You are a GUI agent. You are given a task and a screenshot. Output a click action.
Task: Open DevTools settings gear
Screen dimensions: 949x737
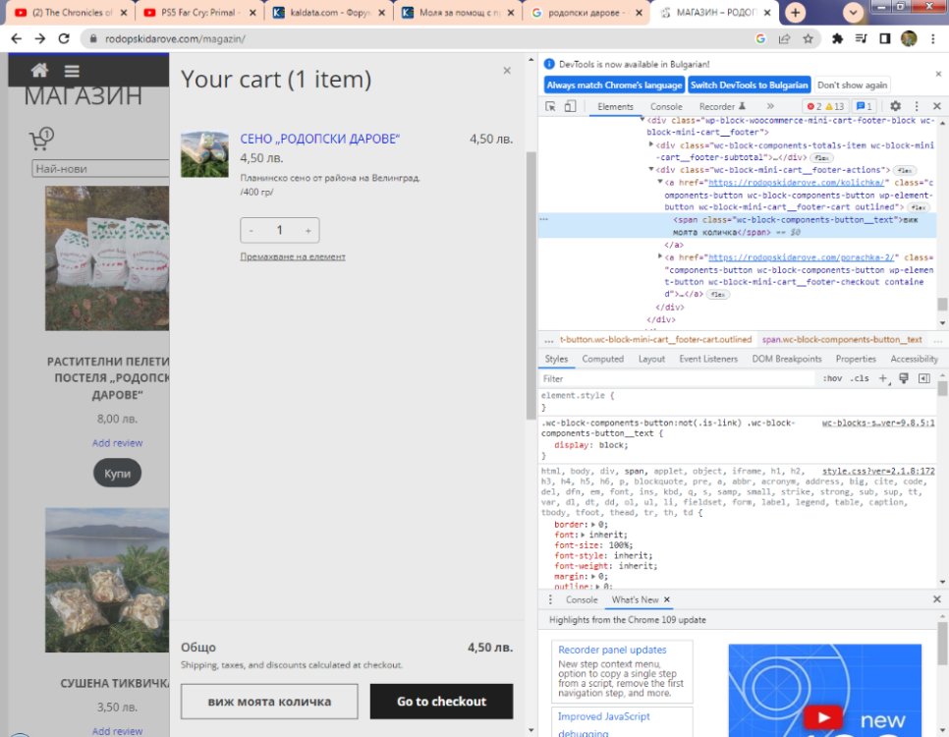895,106
